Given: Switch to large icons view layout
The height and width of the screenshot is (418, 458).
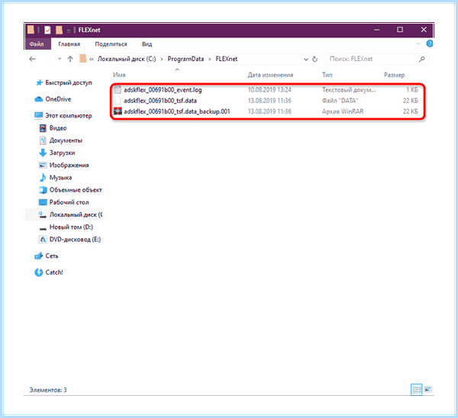Looking at the screenshot, I should (428, 389).
